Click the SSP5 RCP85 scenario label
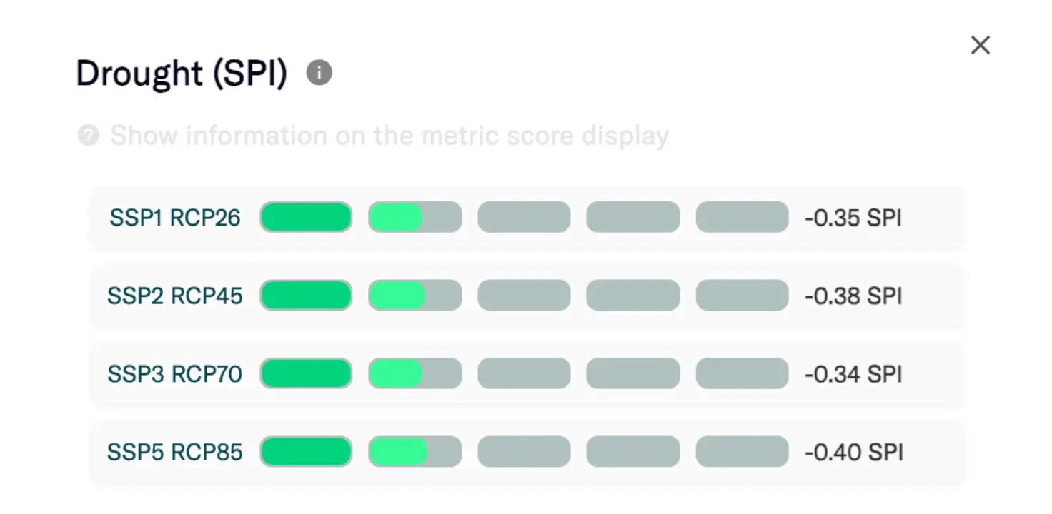The image size is (1052, 514). tap(175, 452)
